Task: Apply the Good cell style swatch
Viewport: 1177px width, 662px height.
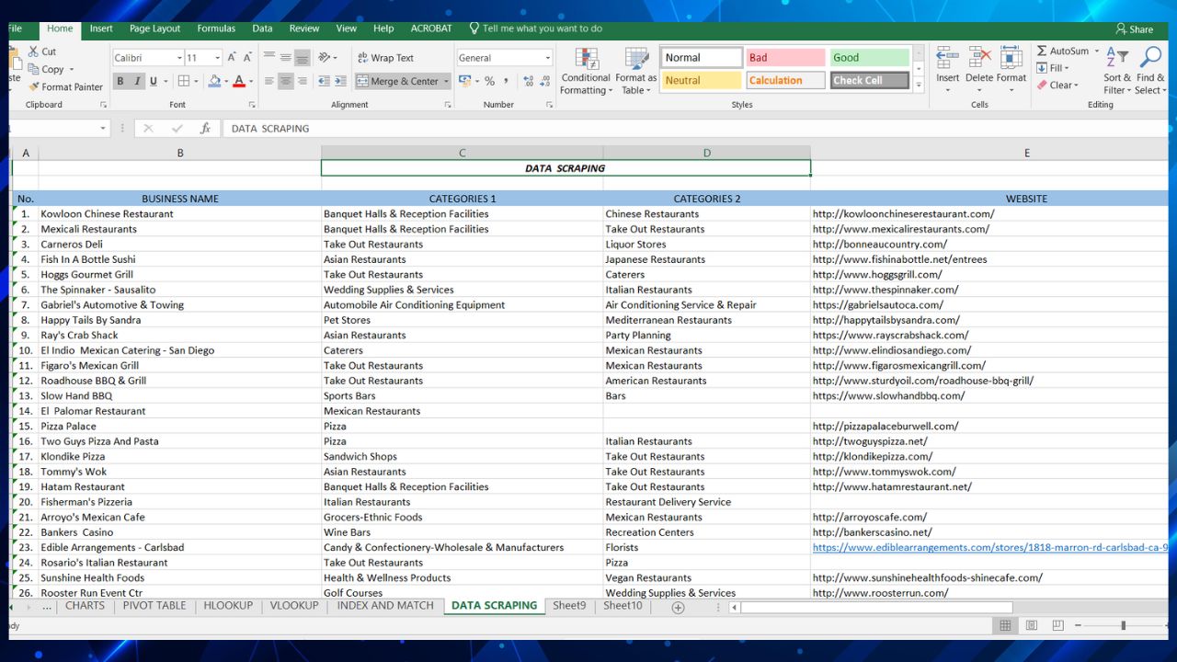Action: pos(868,58)
